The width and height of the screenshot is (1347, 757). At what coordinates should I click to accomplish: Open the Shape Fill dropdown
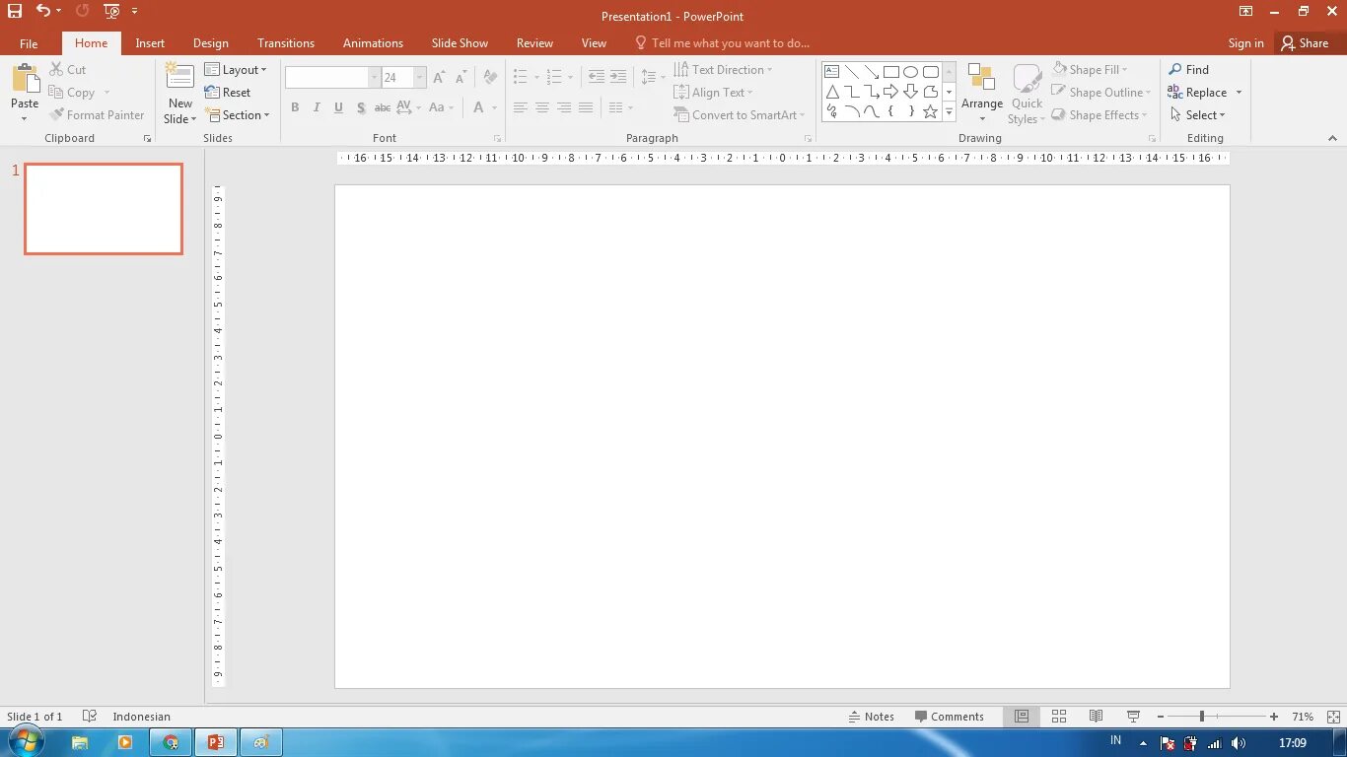tap(1090, 70)
